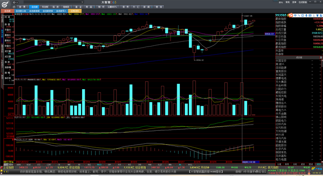Switch to the 分时 panel tab

pyautogui.click(x=295, y=164)
